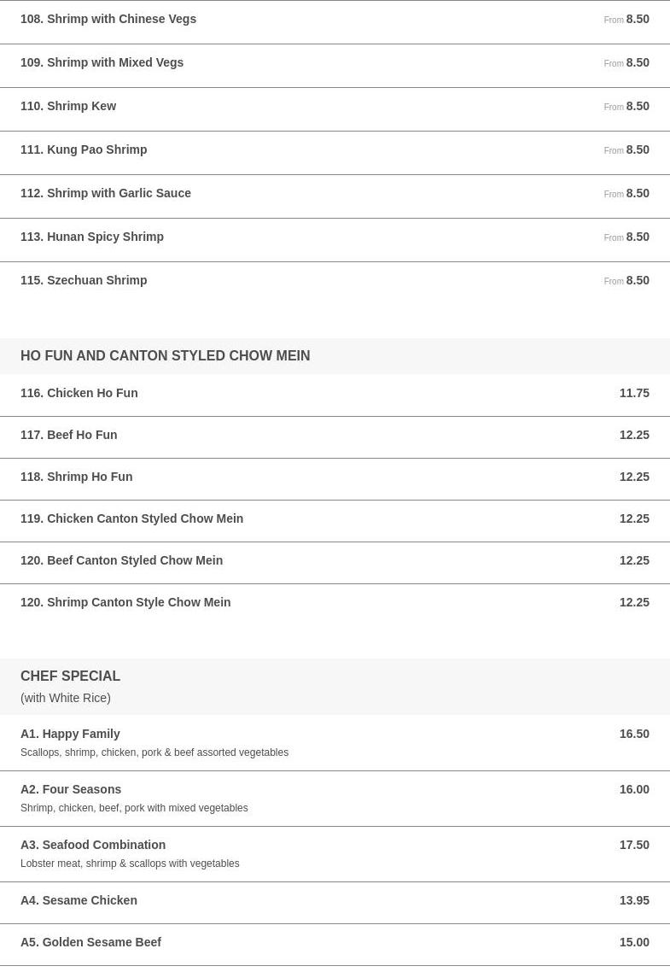This screenshot has width=670, height=972.
Task: Select A1. Happy Family
Action: tap(335, 742)
